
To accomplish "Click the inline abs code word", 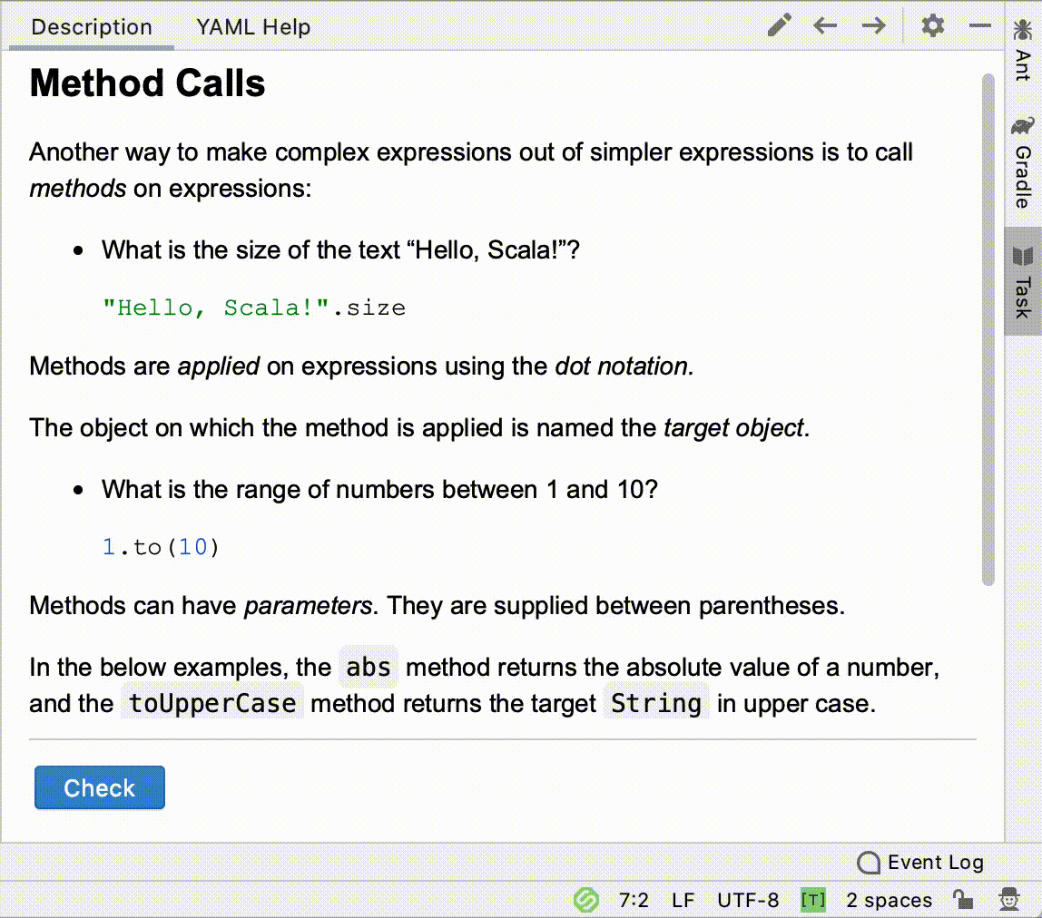I will pos(369,666).
